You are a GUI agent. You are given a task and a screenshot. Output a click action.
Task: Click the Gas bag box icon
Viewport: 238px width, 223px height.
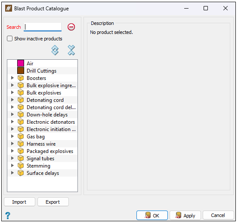coord(21,137)
